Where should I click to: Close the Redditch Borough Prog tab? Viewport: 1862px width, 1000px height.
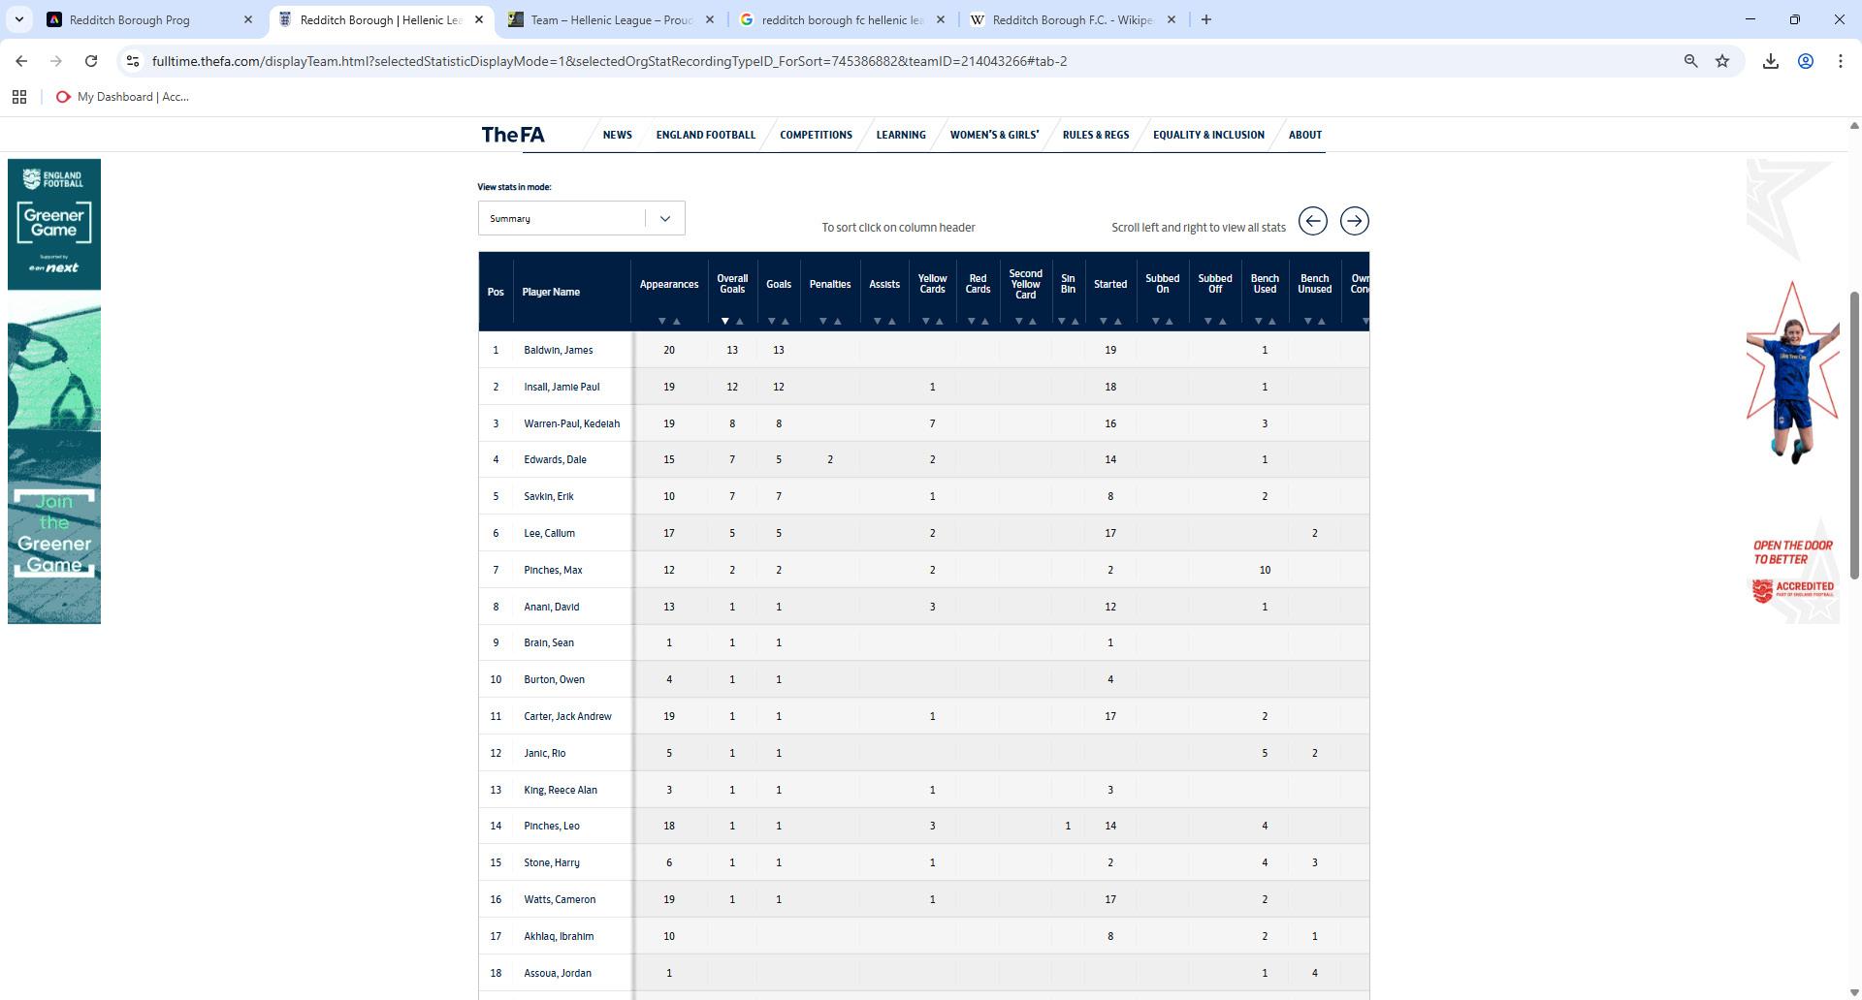point(248,19)
